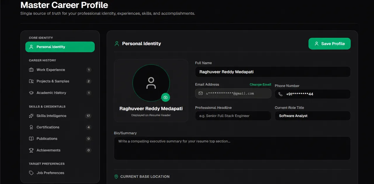The width and height of the screenshot is (374, 184).
Task: Click the Publications book icon
Action: point(31,139)
